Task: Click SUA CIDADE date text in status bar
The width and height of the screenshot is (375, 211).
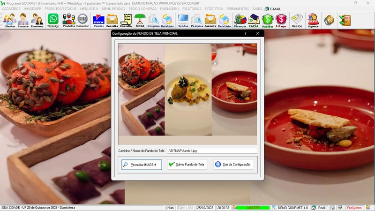Action: [x=38, y=208]
